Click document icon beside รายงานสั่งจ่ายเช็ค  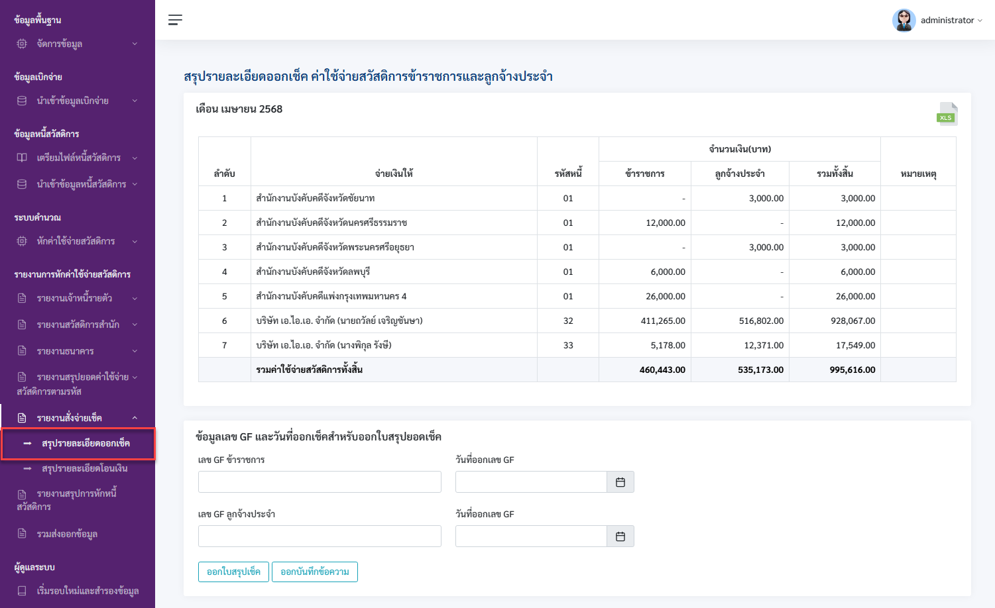click(22, 418)
